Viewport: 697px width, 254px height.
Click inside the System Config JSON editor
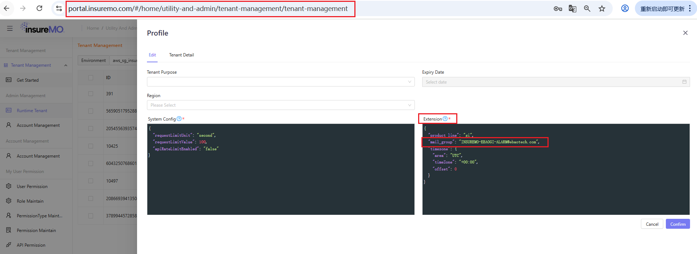coord(281,169)
